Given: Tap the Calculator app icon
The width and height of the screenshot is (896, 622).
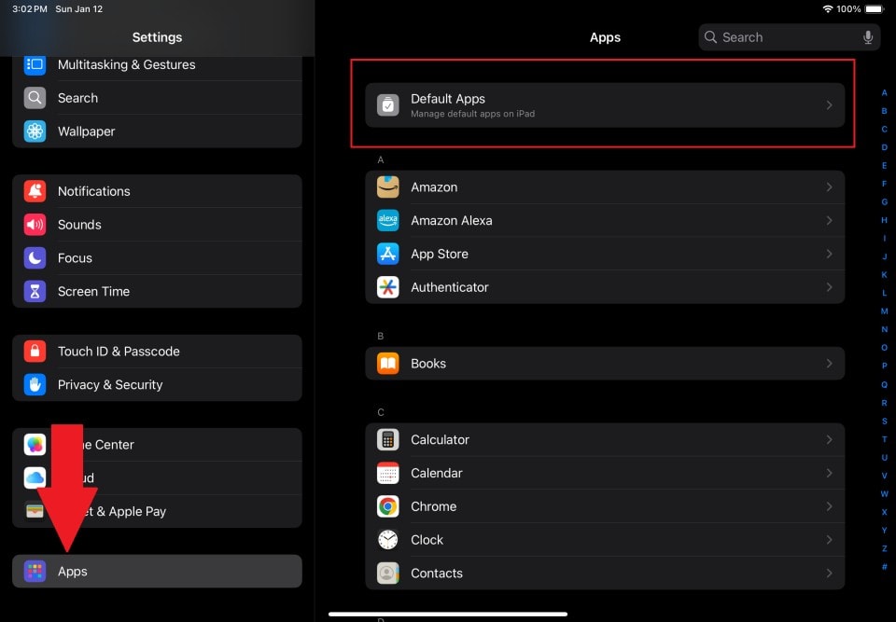Looking at the screenshot, I should pos(387,440).
